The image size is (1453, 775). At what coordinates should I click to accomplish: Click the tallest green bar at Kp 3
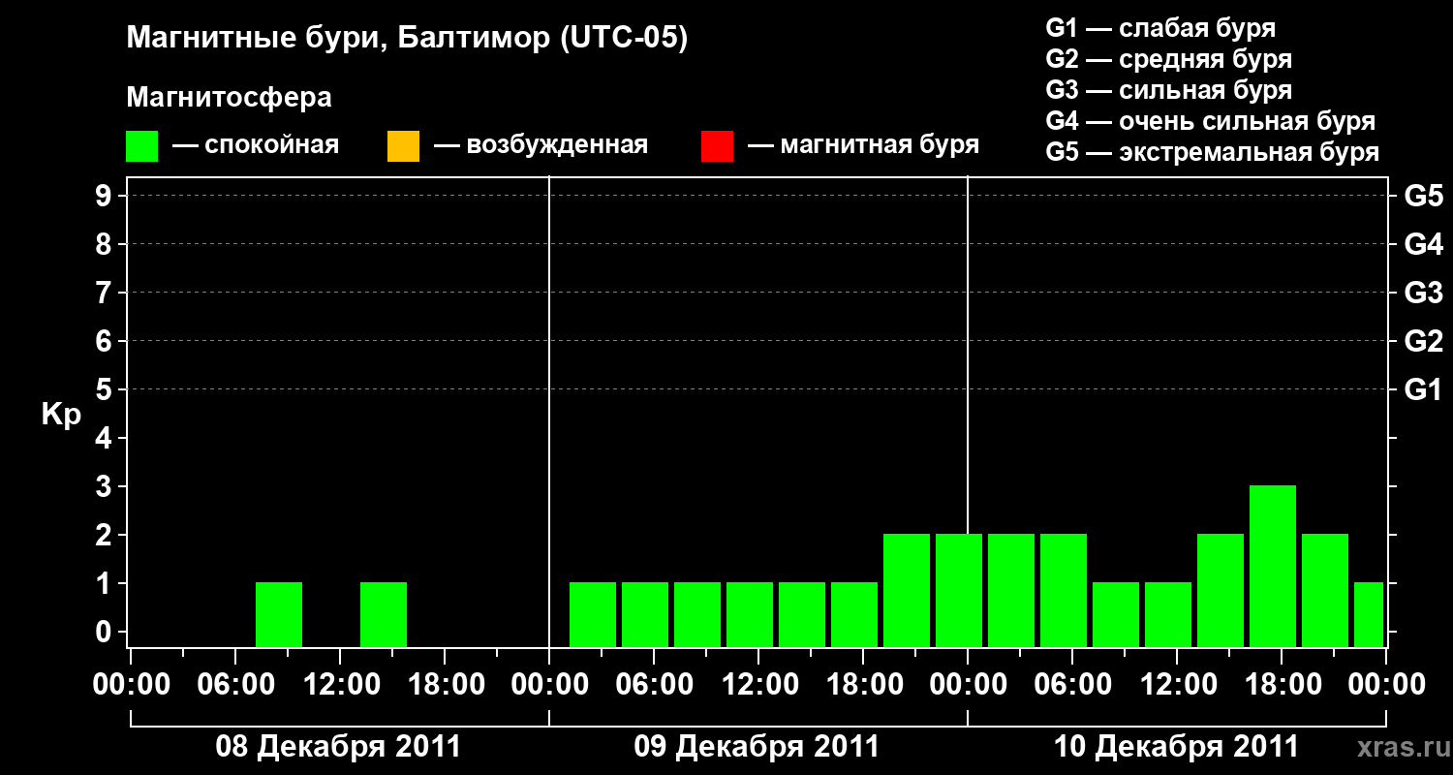click(x=1273, y=566)
